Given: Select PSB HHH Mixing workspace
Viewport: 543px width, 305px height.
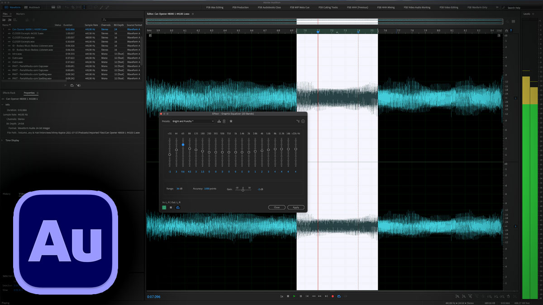Looking at the screenshot, I should (387, 8).
